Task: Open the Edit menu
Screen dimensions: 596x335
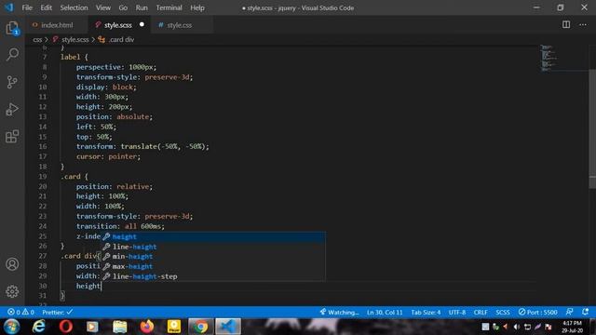Action: pos(46,7)
